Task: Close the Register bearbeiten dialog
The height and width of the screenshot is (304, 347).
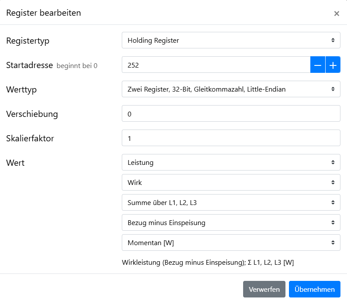Action: pos(337,14)
